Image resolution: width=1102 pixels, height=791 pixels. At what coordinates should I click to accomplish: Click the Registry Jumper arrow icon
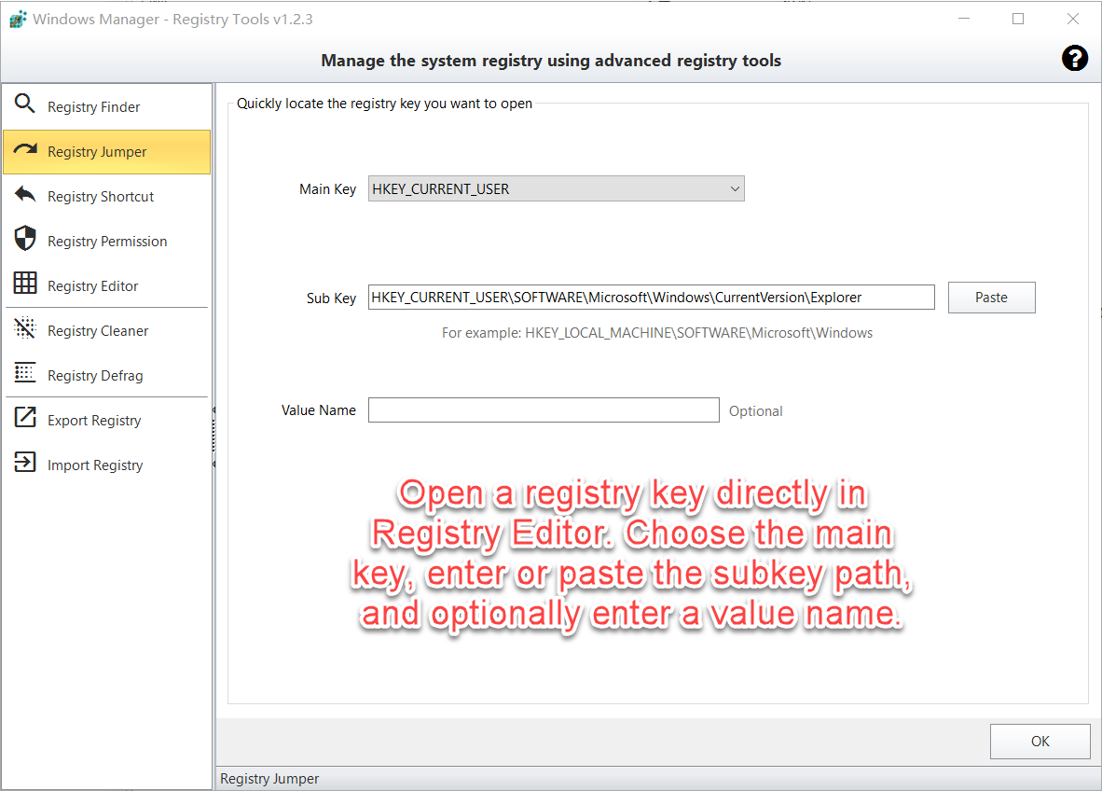point(25,149)
